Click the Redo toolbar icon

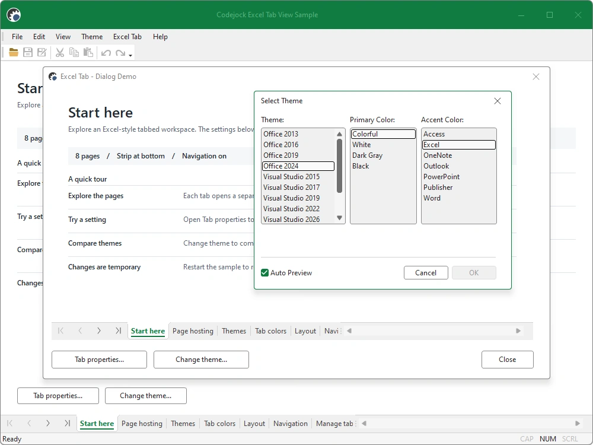click(120, 53)
